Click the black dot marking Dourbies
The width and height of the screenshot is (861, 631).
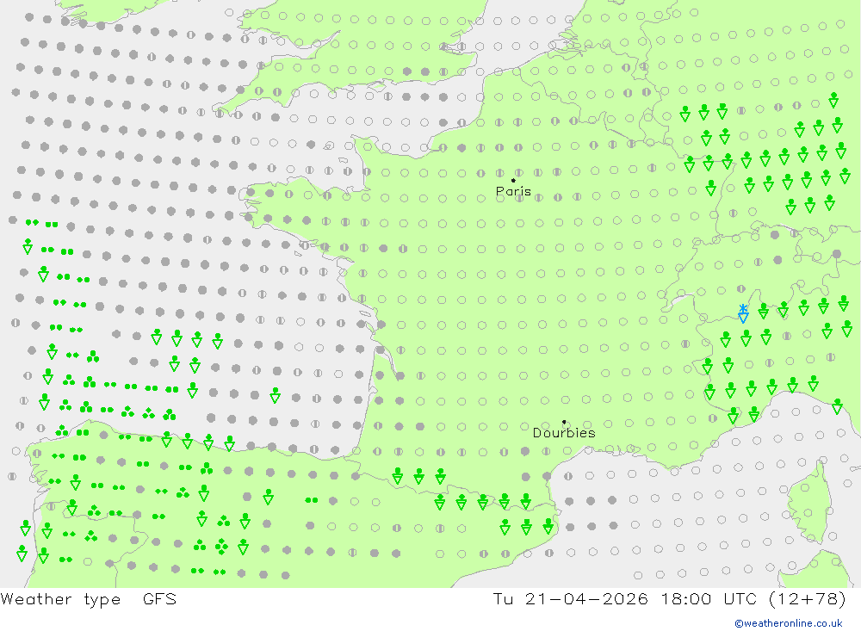(x=564, y=422)
